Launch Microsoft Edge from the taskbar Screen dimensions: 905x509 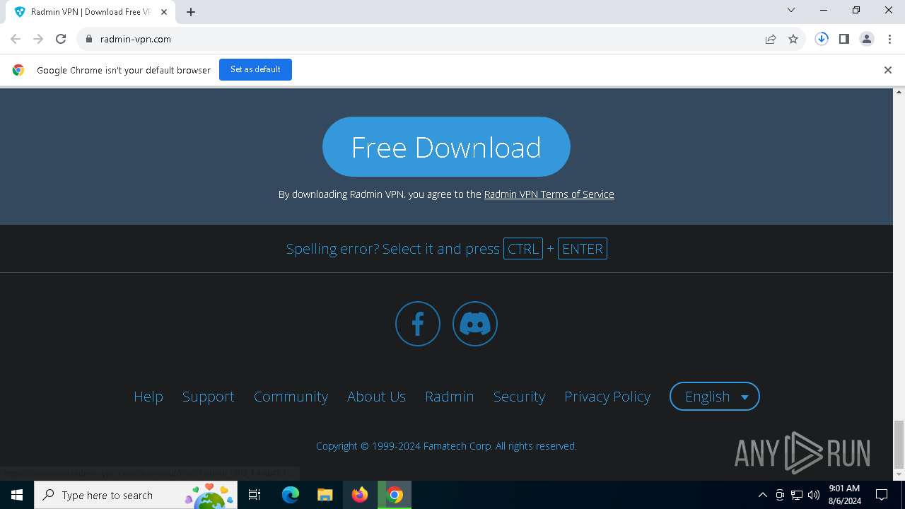291,495
